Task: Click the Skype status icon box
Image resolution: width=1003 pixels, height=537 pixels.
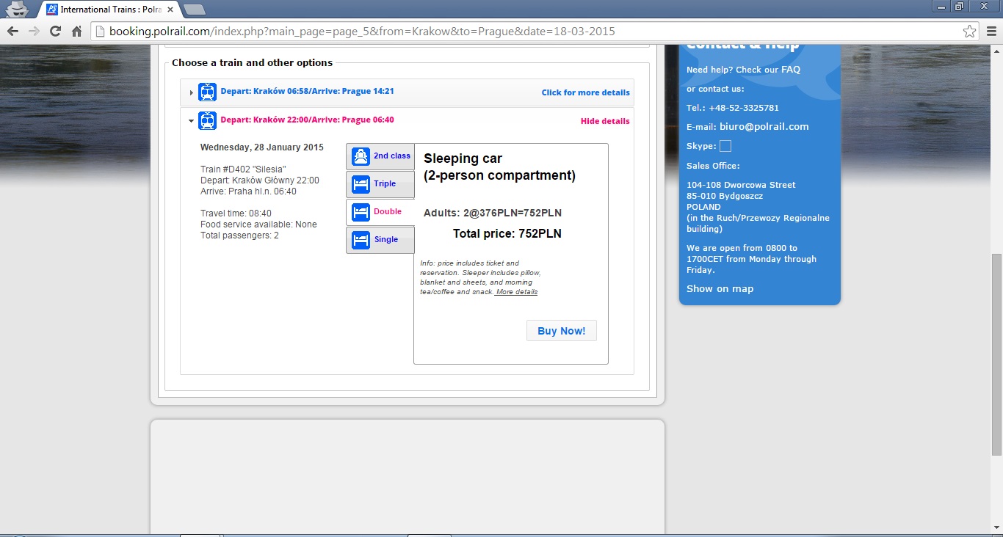Action: coord(725,146)
